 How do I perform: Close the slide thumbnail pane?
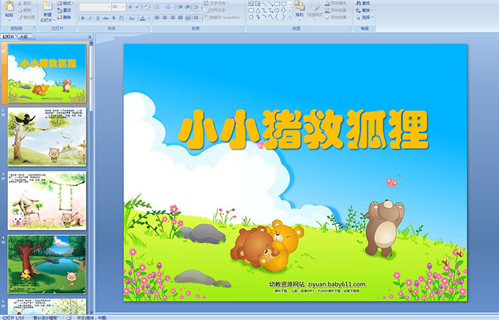click(91, 35)
